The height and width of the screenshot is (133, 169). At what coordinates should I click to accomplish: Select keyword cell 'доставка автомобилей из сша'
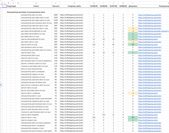tap(36, 31)
